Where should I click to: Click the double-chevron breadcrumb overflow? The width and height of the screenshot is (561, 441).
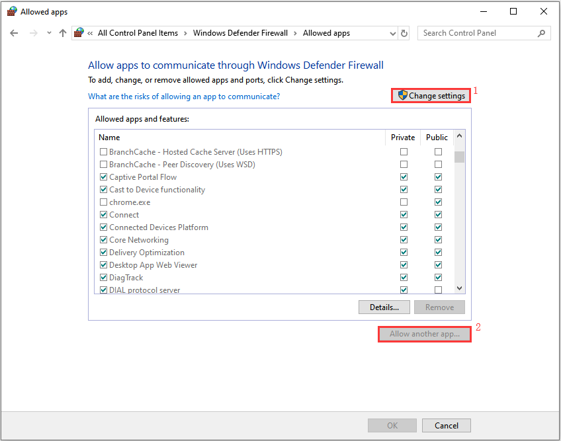click(x=90, y=34)
